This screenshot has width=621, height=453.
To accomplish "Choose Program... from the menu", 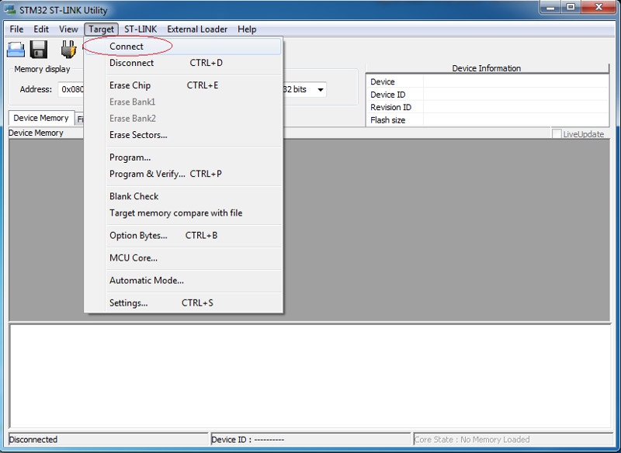I will tap(183, 157).
